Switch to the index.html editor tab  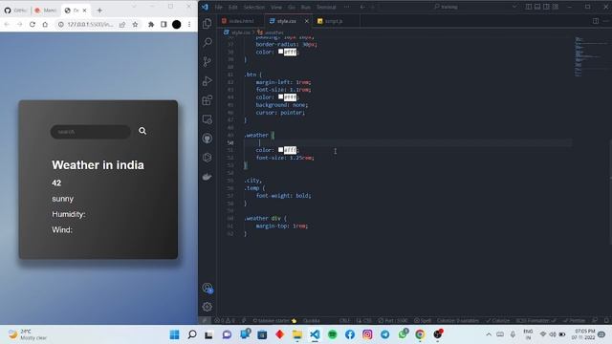(241, 21)
